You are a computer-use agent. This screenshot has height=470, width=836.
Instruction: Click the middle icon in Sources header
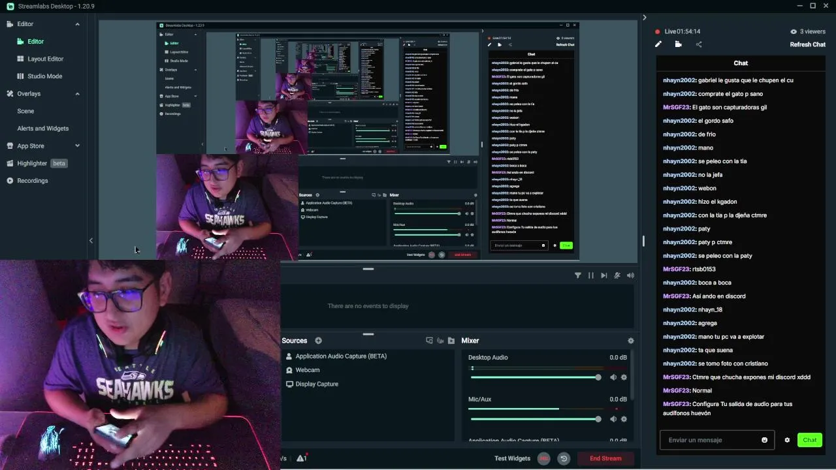[x=440, y=341]
